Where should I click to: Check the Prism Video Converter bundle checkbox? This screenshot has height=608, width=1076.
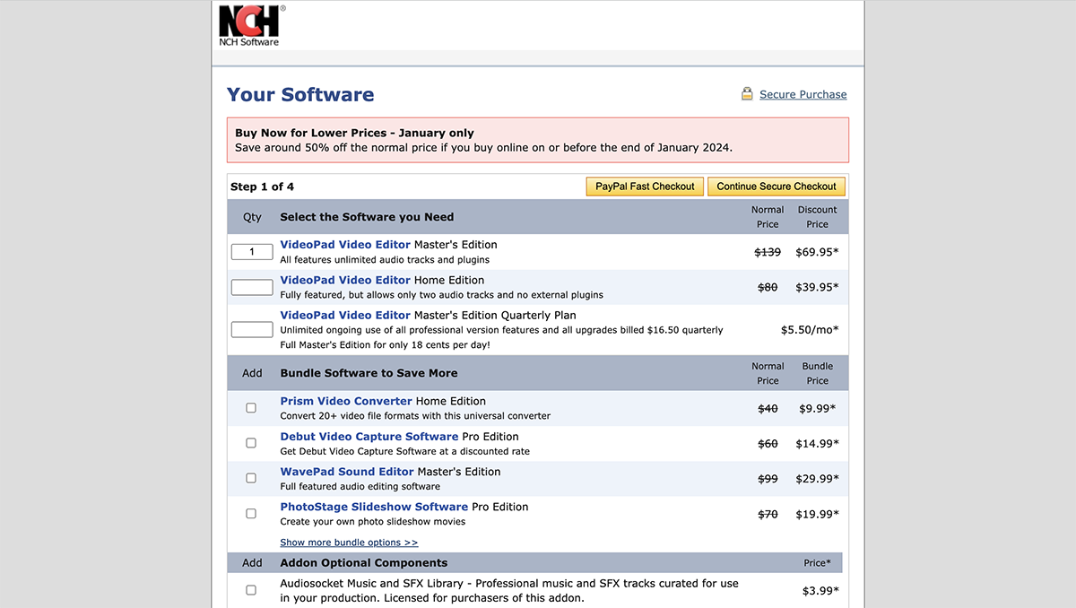(x=251, y=407)
